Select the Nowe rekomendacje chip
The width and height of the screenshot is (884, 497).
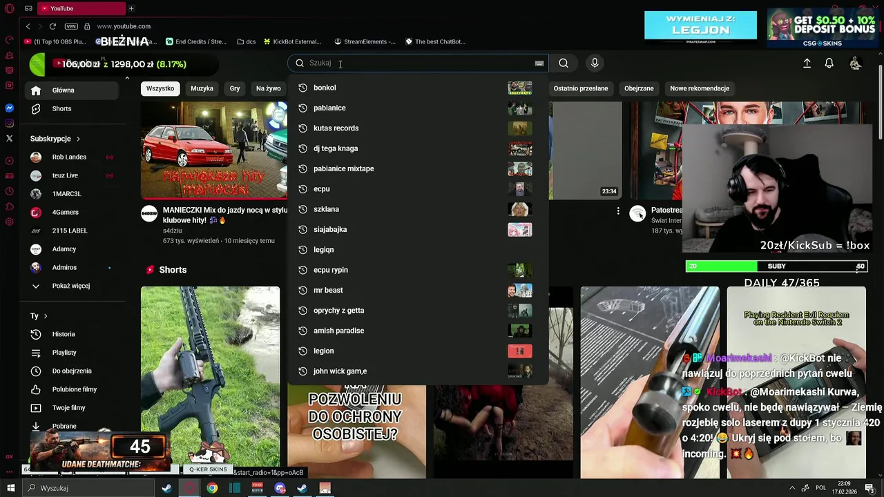click(x=700, y=88)
